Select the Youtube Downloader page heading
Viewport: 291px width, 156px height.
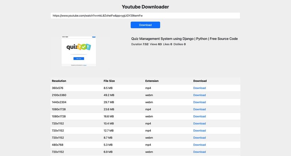coord(145,7)
